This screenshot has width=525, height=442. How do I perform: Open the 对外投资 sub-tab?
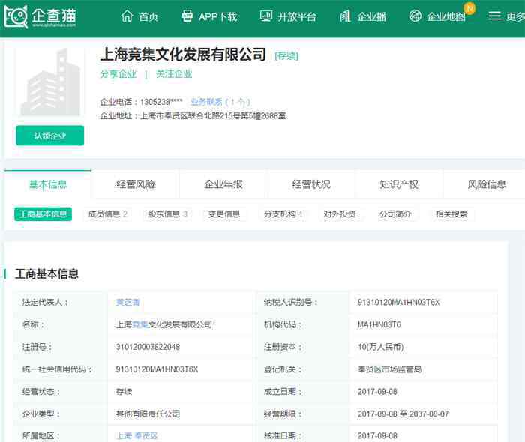340,214
